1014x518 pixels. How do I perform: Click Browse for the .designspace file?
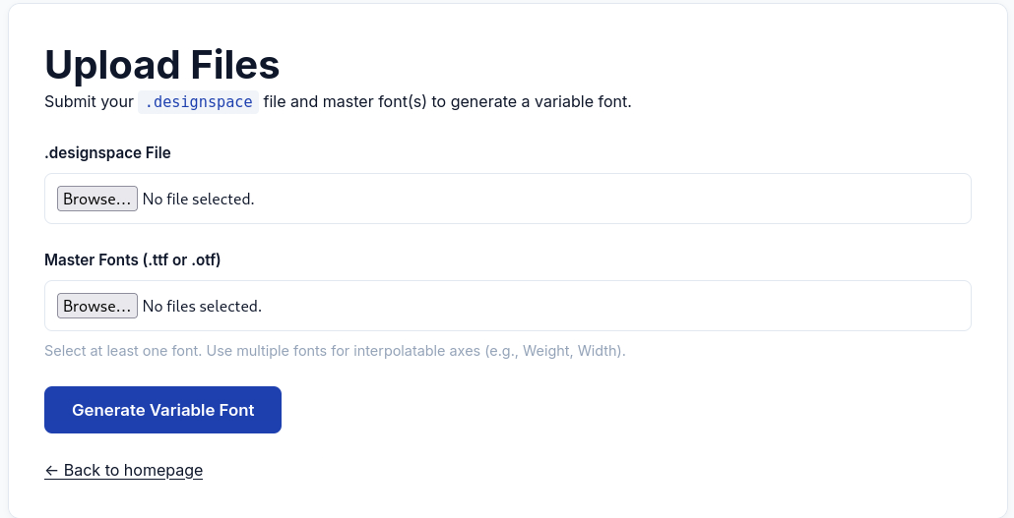point(96,199)
